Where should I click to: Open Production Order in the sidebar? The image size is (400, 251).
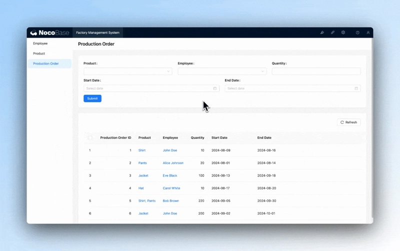(x=46, y=64)
